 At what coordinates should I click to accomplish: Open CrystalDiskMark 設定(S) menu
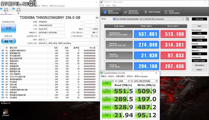[111, 76]
